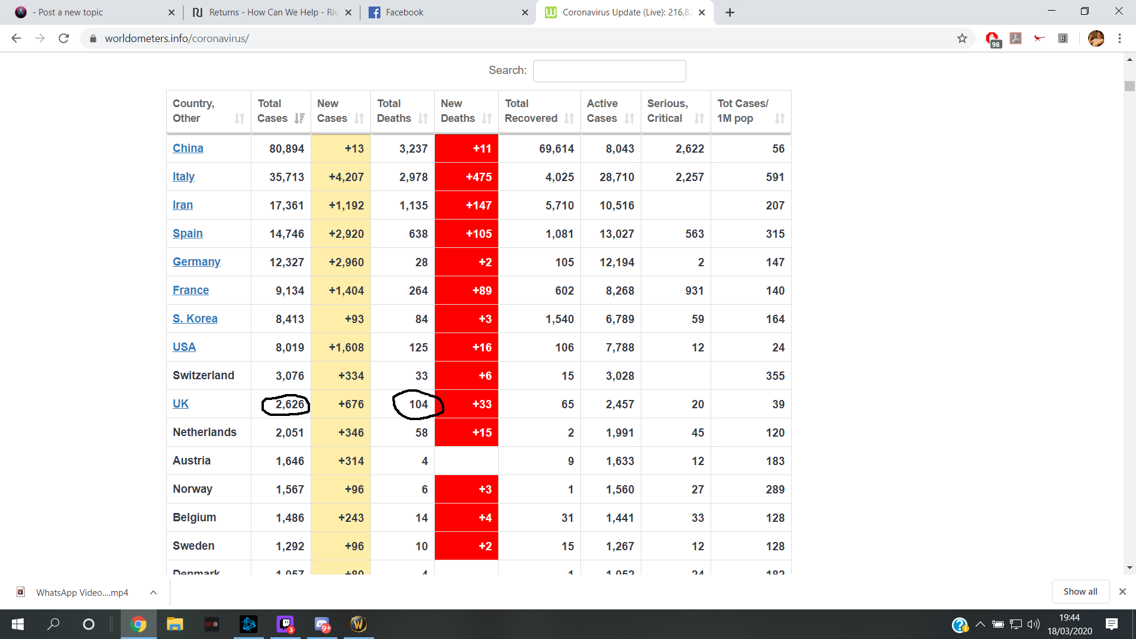Go back using the back arrow
The image size is (1136, 639).
click(x=16, y=38)
